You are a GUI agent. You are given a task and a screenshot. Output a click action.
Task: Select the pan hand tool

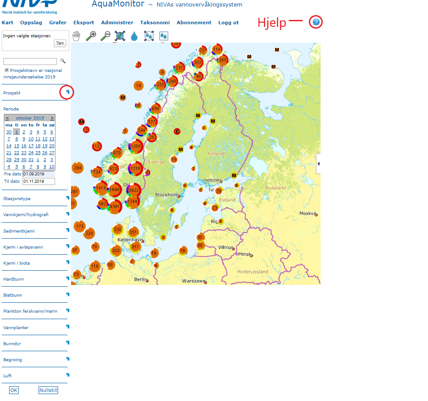[76, 36]
